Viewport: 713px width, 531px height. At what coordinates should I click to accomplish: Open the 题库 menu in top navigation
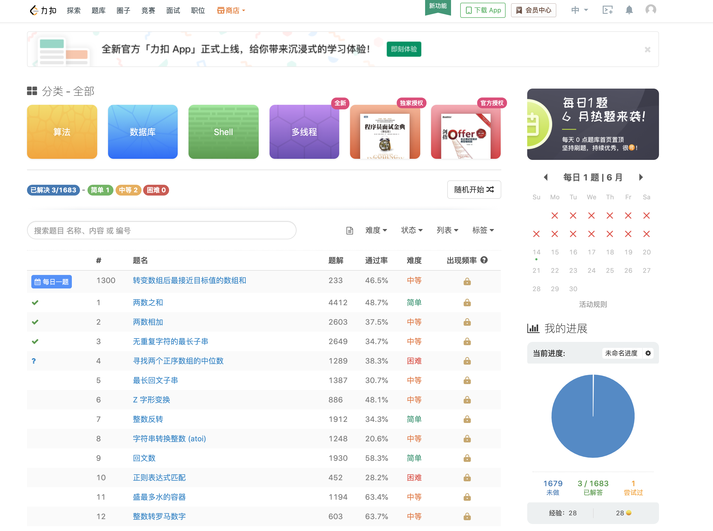click(x=98, y=11)
